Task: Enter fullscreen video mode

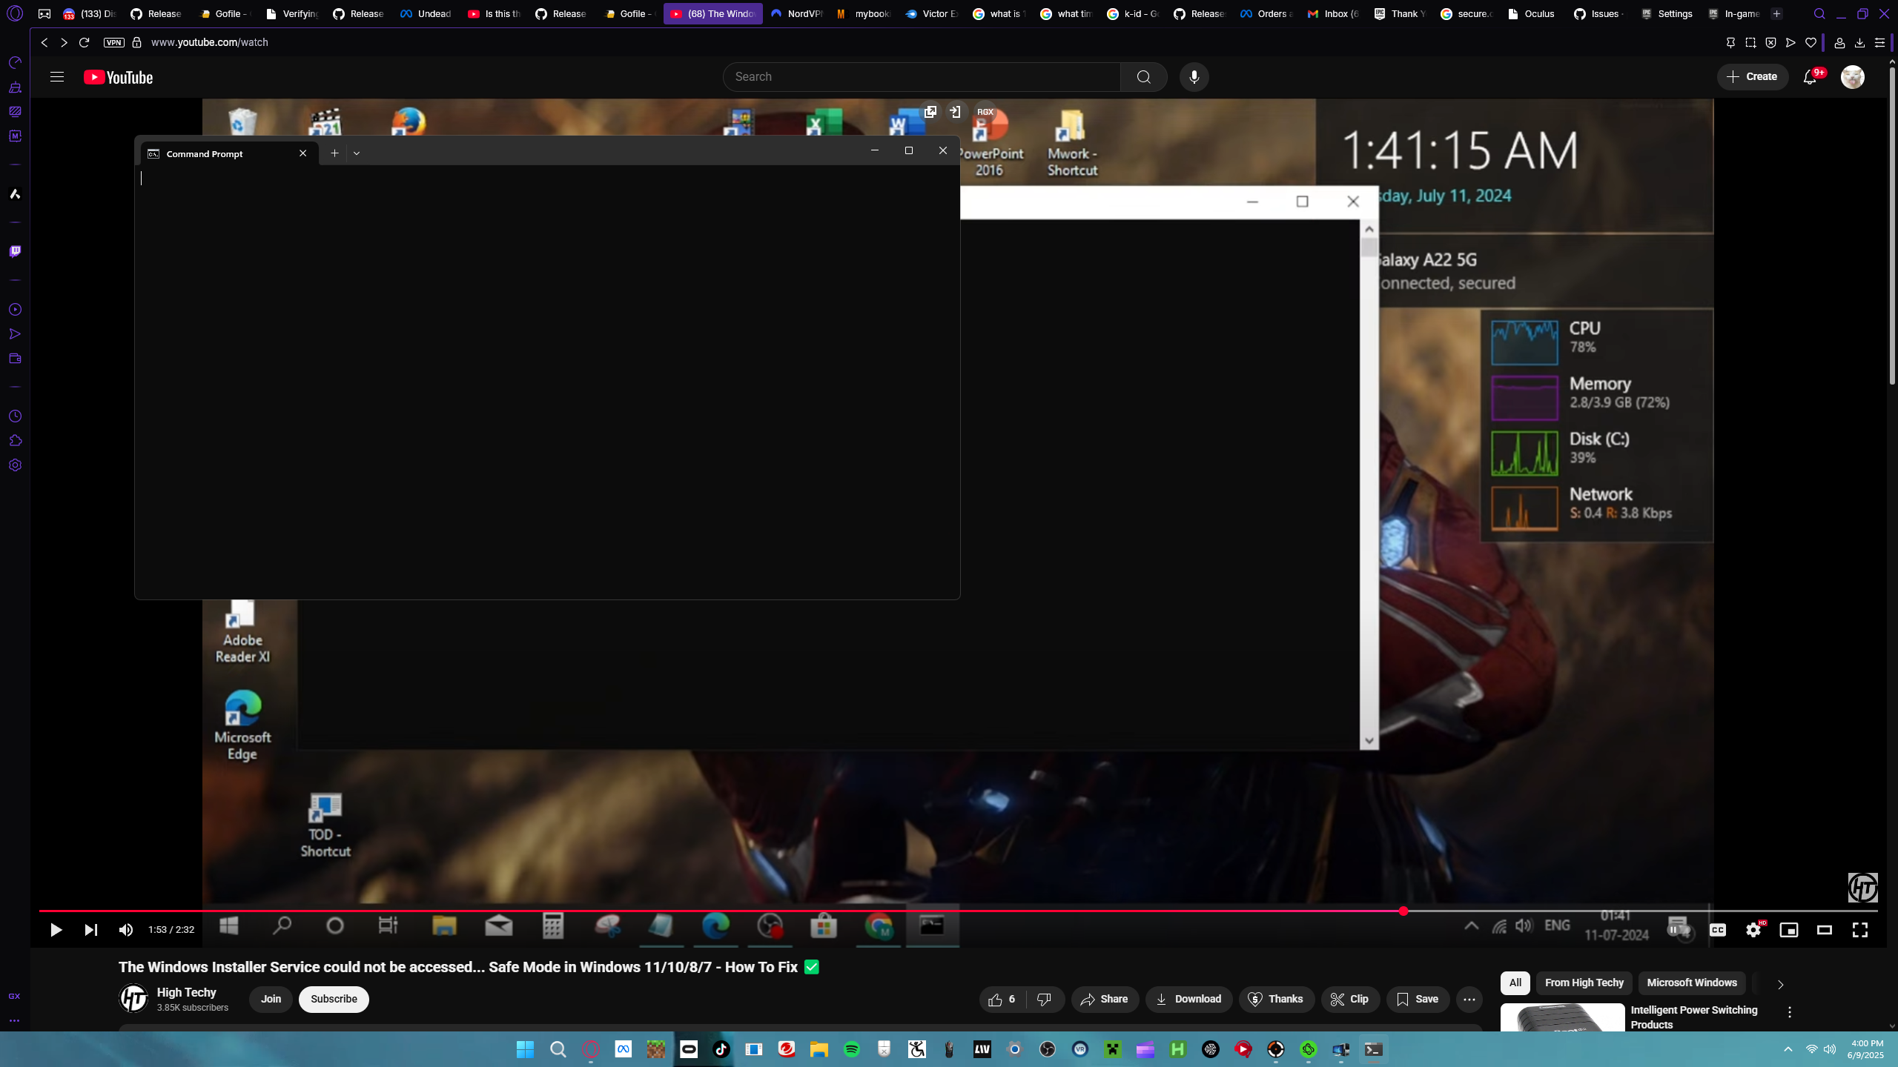Action: point(1859,930)
